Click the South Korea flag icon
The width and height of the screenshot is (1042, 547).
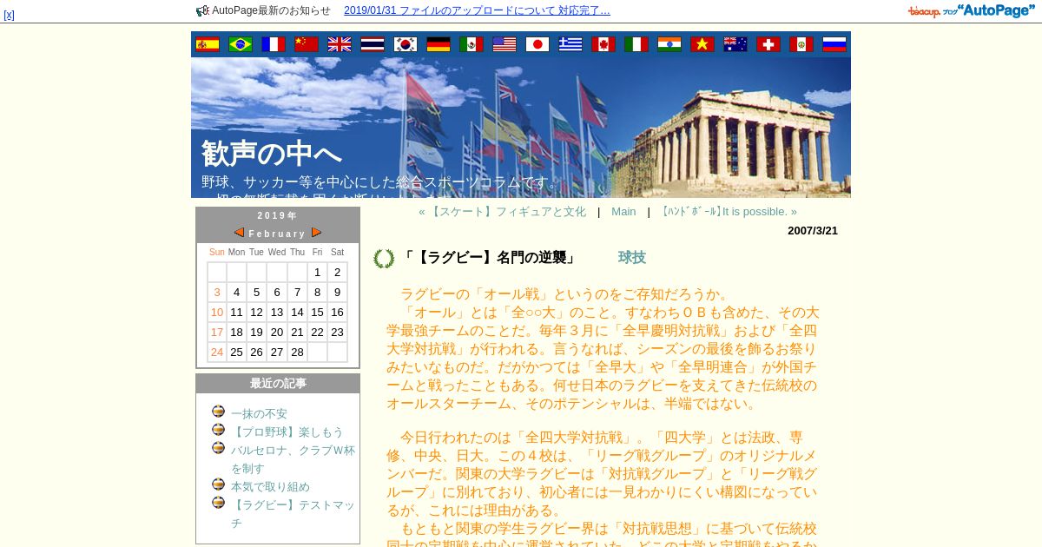(406, 44)
